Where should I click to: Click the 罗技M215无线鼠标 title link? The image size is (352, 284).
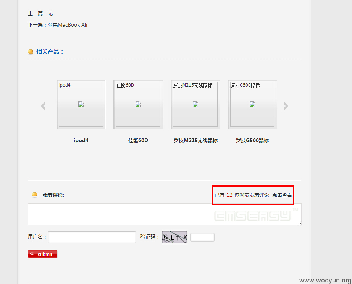pyautogui.click(x=195, y=140)
